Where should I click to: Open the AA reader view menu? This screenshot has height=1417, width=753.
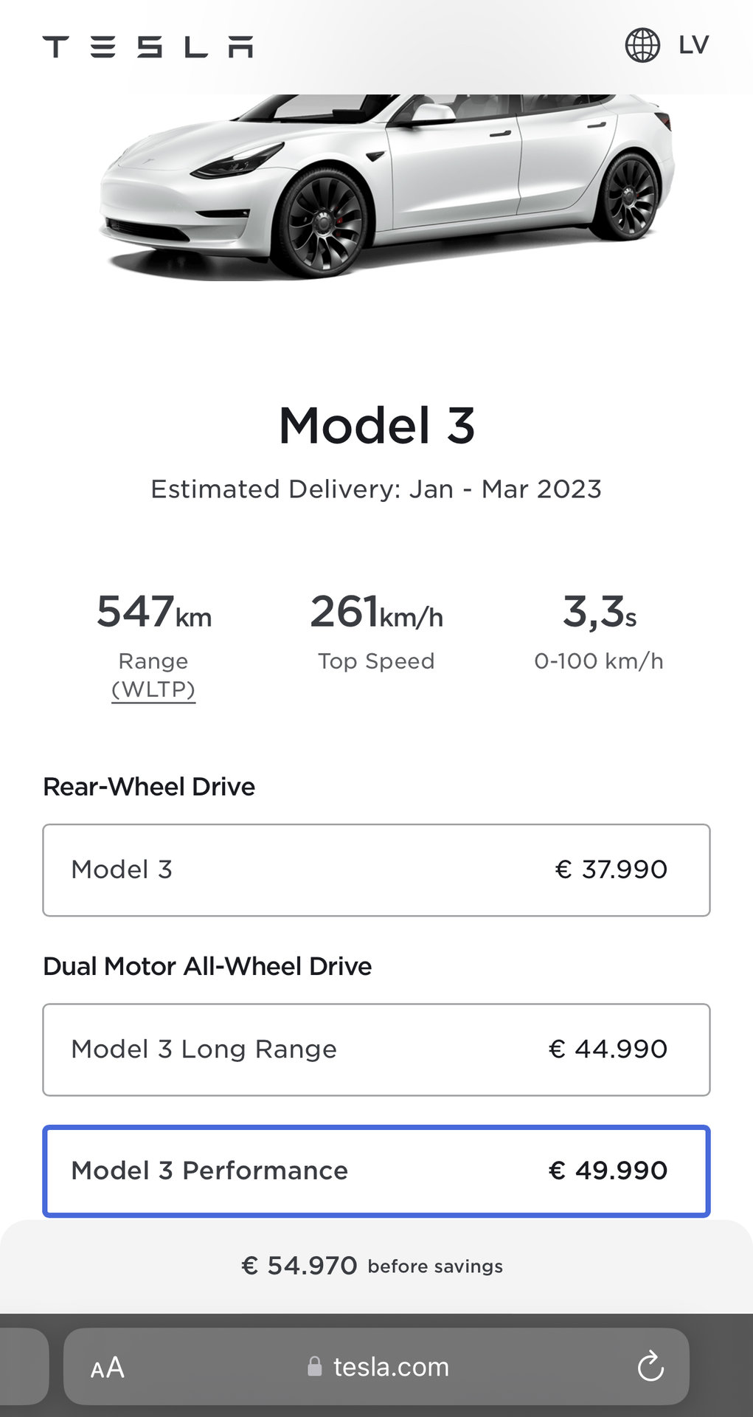108,1368
